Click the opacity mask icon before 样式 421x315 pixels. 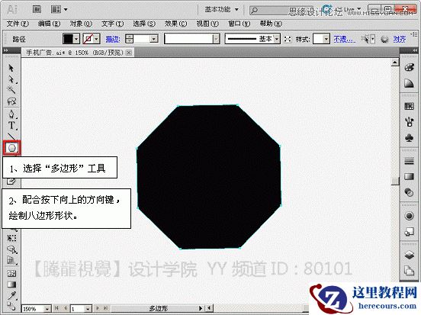click(x=288, y=40)
